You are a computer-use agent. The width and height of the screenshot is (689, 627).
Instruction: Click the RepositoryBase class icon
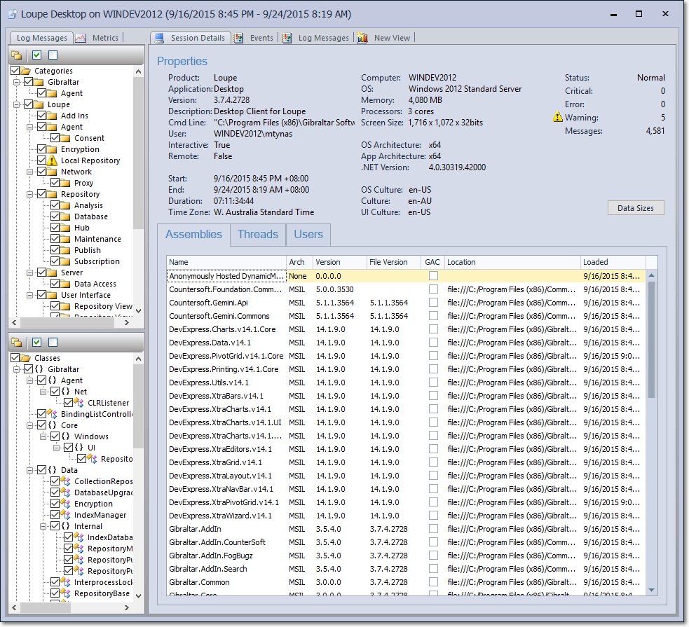tap(65, 593)
